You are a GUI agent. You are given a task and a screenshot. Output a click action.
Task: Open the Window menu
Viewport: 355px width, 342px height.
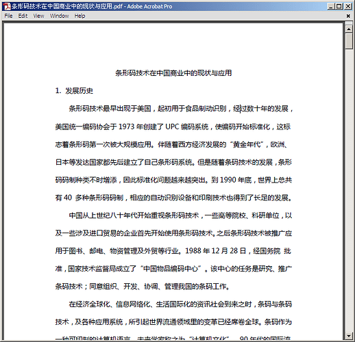tap(60, 16)
